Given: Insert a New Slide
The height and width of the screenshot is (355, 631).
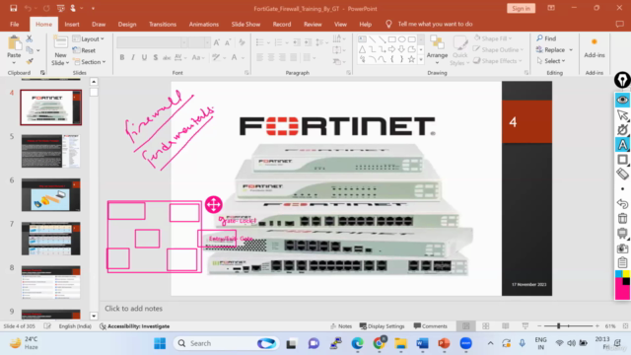Looking at the screenshot, I should pyautogui.click(x=60, y=50).
